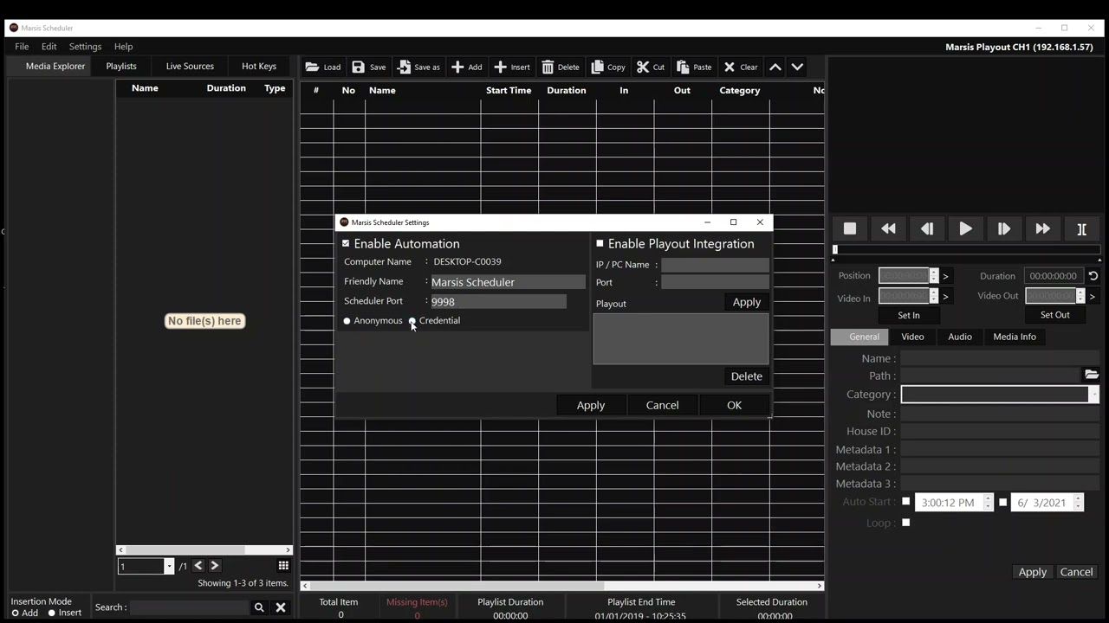Screen dimensions: 1109x623
Task: Switch to the Live Sources tab
Action: (x=190, y=67)
